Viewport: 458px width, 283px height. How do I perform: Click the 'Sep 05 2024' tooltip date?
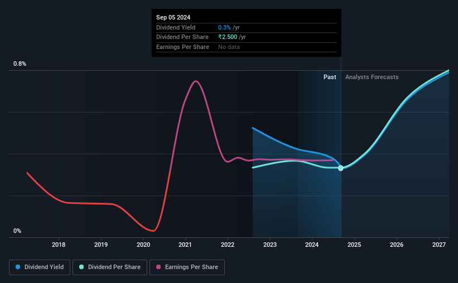click(x=173, y=17)
